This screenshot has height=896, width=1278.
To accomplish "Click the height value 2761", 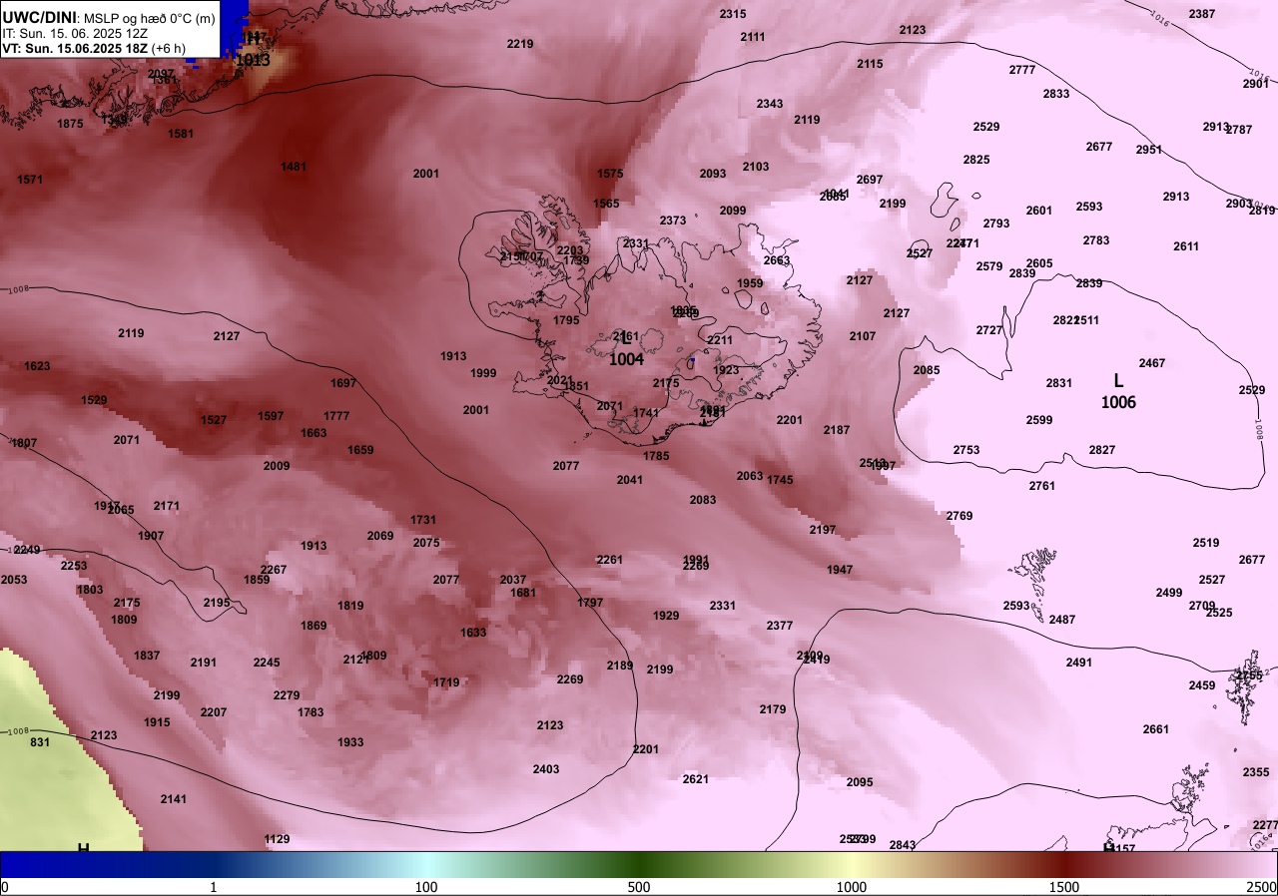I will coord(1042,486).
